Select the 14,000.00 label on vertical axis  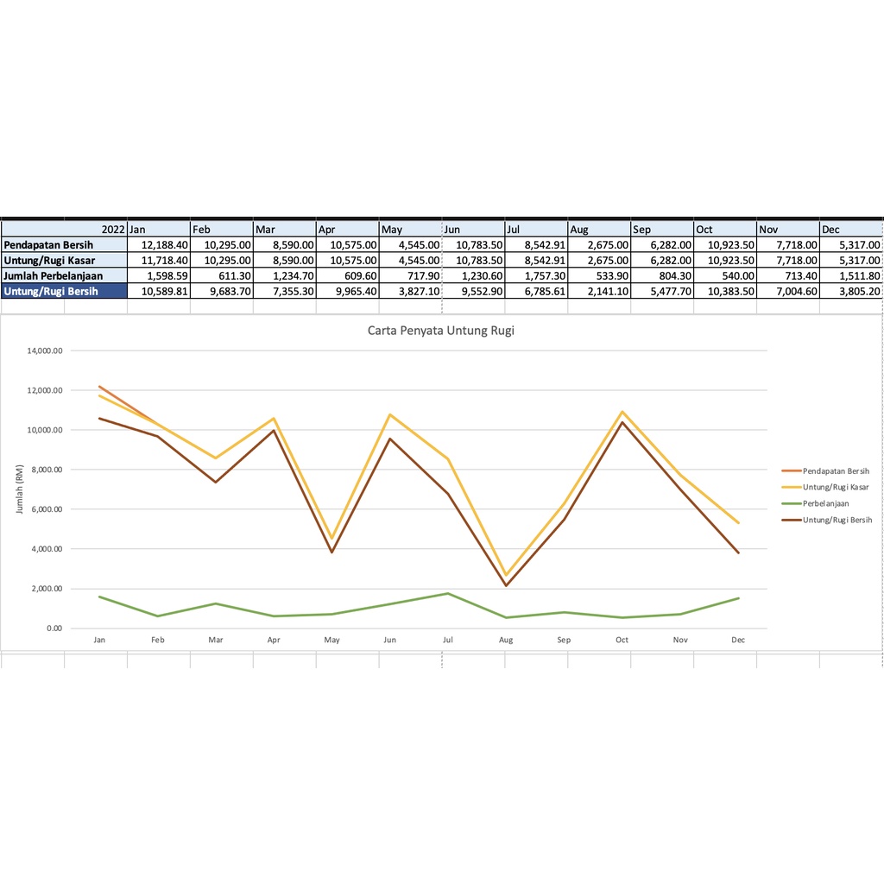(45, 350)
